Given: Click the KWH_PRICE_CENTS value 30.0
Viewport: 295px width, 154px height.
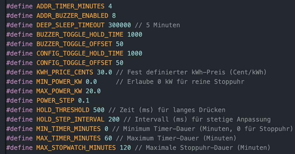Looking at the screenshot, I should [104, 72].
